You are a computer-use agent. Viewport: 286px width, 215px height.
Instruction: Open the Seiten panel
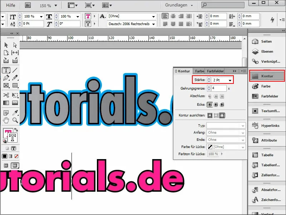click(x=267, y=42)
